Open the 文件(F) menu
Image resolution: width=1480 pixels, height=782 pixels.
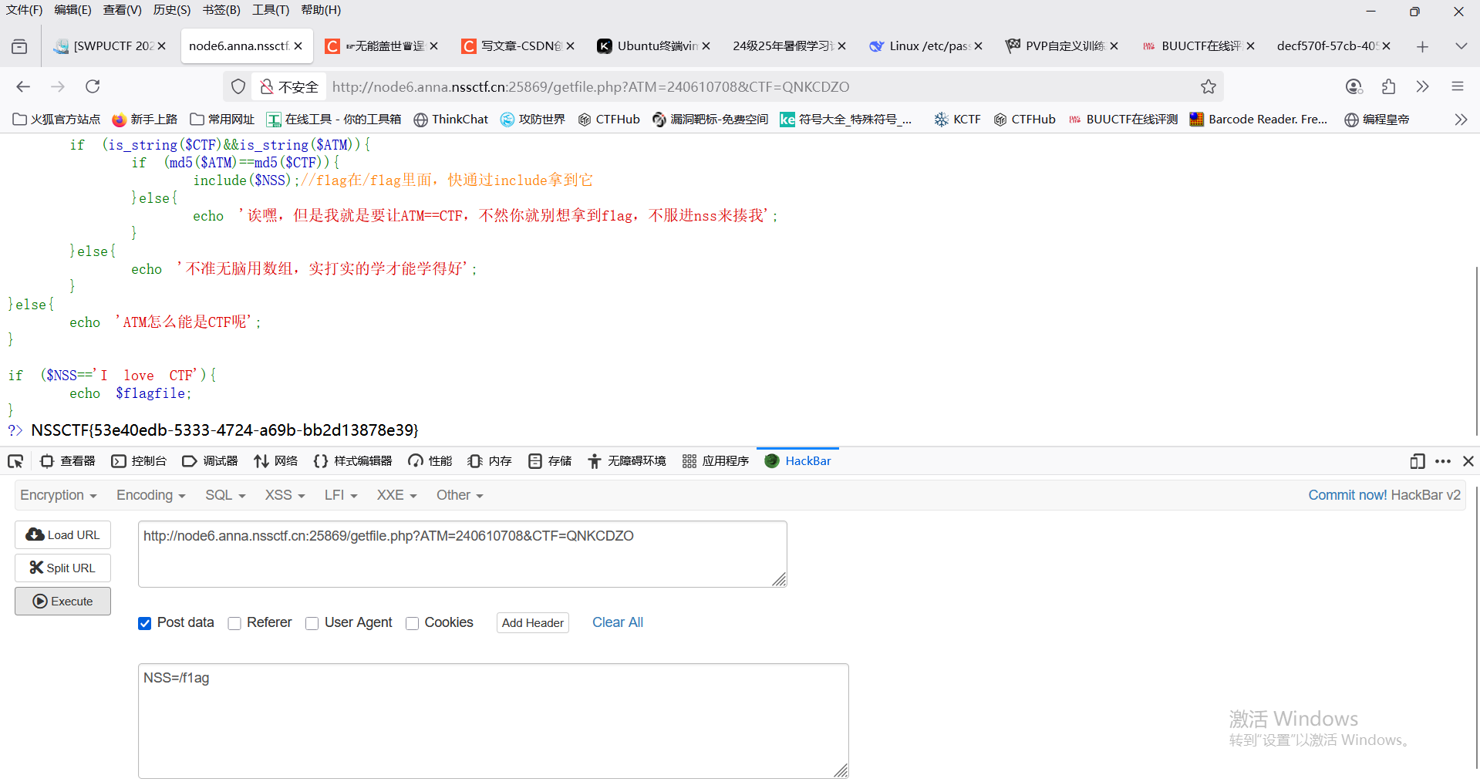(x=24, y=10)
